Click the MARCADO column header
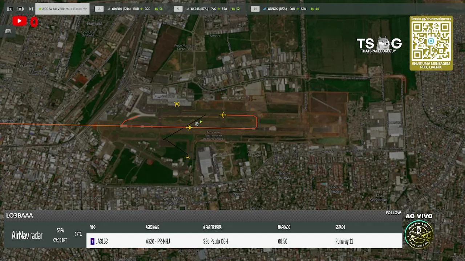Viewport: 465px width, 261px height. tap(284, 227)
